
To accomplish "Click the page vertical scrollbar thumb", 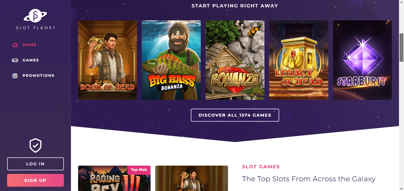I will pyautogui.click(x=401, y=47).
